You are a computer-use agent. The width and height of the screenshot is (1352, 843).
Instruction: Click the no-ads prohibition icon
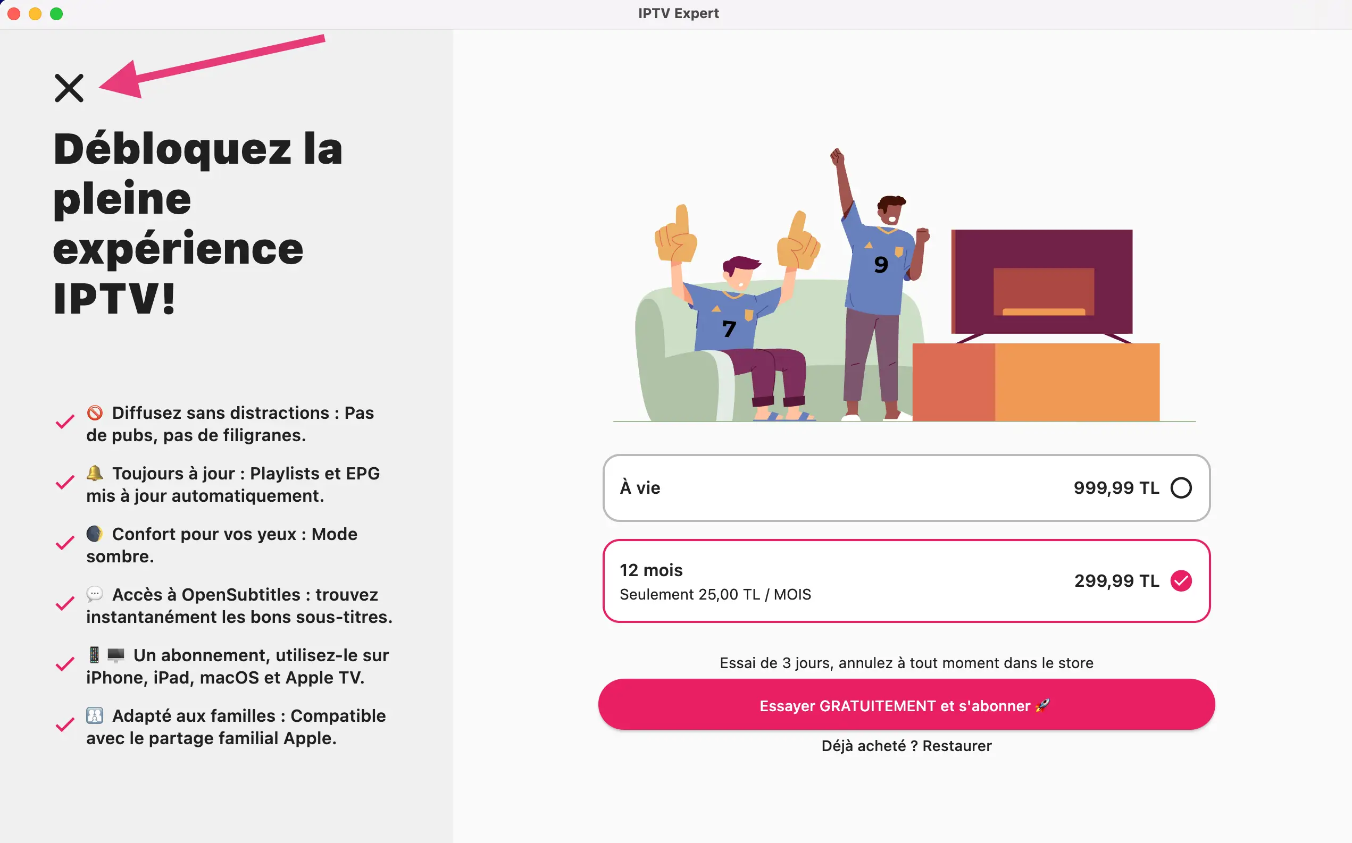coord(96,411)
